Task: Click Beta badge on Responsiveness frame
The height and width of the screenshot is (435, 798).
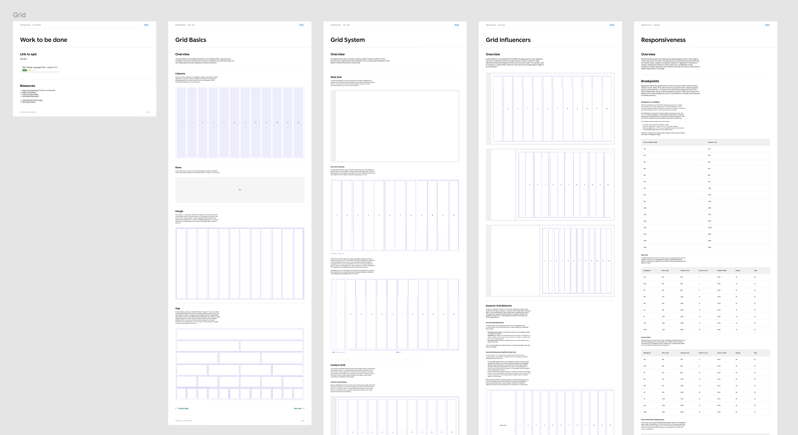Action: click(x=767, y=25)
